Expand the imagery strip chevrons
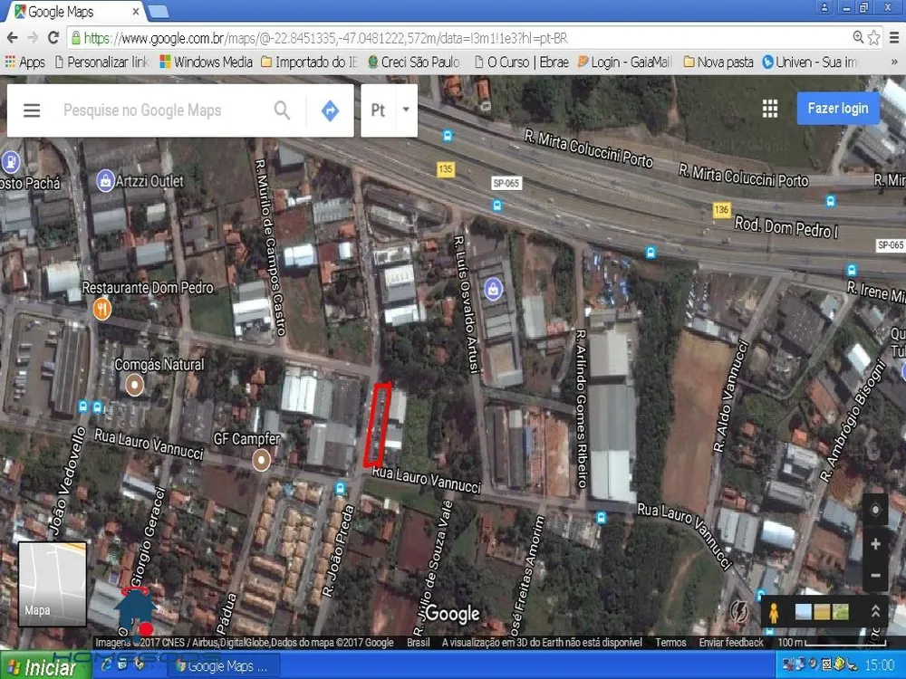Image resolution: width=906 pixels, height=679 pixels. pos(875,612)
